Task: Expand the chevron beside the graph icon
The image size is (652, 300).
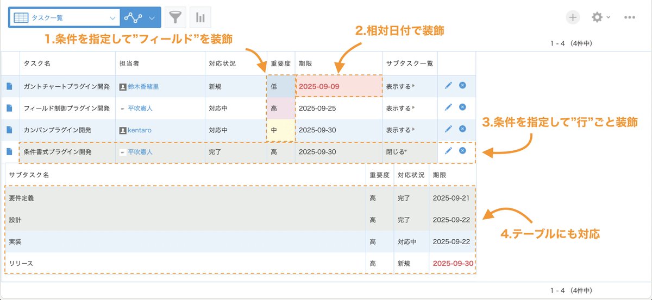Action: (152, 18)
